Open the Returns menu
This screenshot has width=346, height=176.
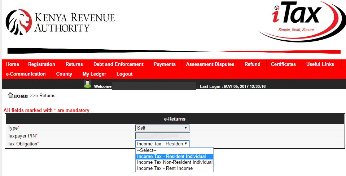click(74, 64)
